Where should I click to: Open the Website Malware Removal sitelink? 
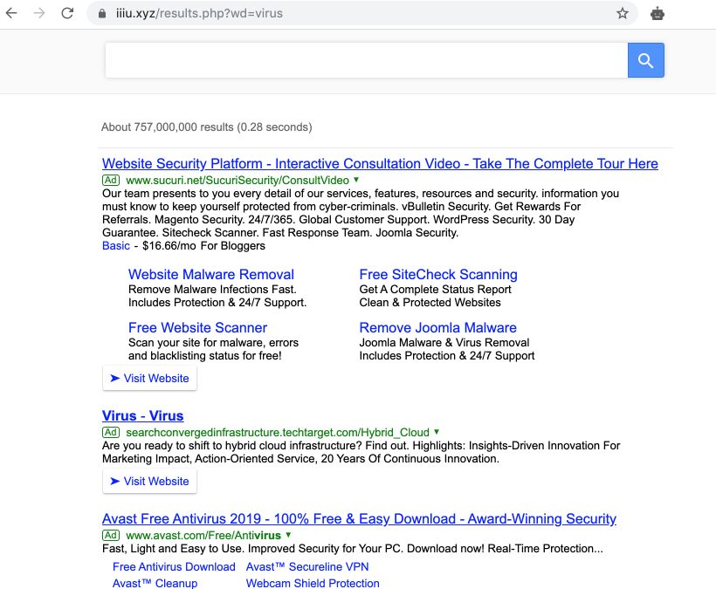(210, 275)
